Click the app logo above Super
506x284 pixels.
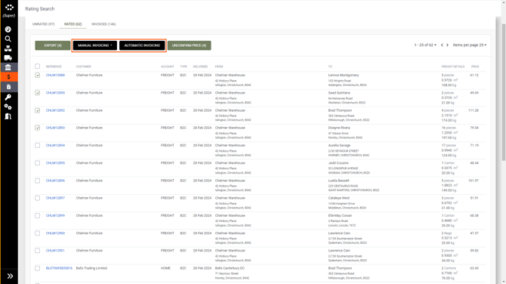tap(9, 8)
